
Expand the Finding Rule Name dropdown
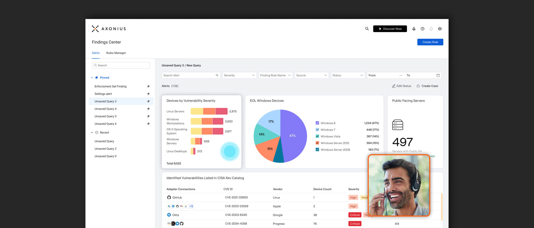click(x=275, y=75)
